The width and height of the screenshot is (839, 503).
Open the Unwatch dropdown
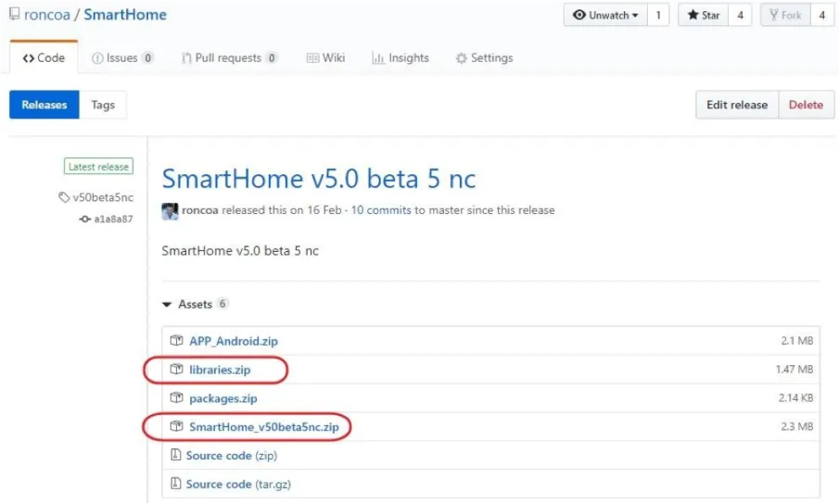(x=605, y=15)
